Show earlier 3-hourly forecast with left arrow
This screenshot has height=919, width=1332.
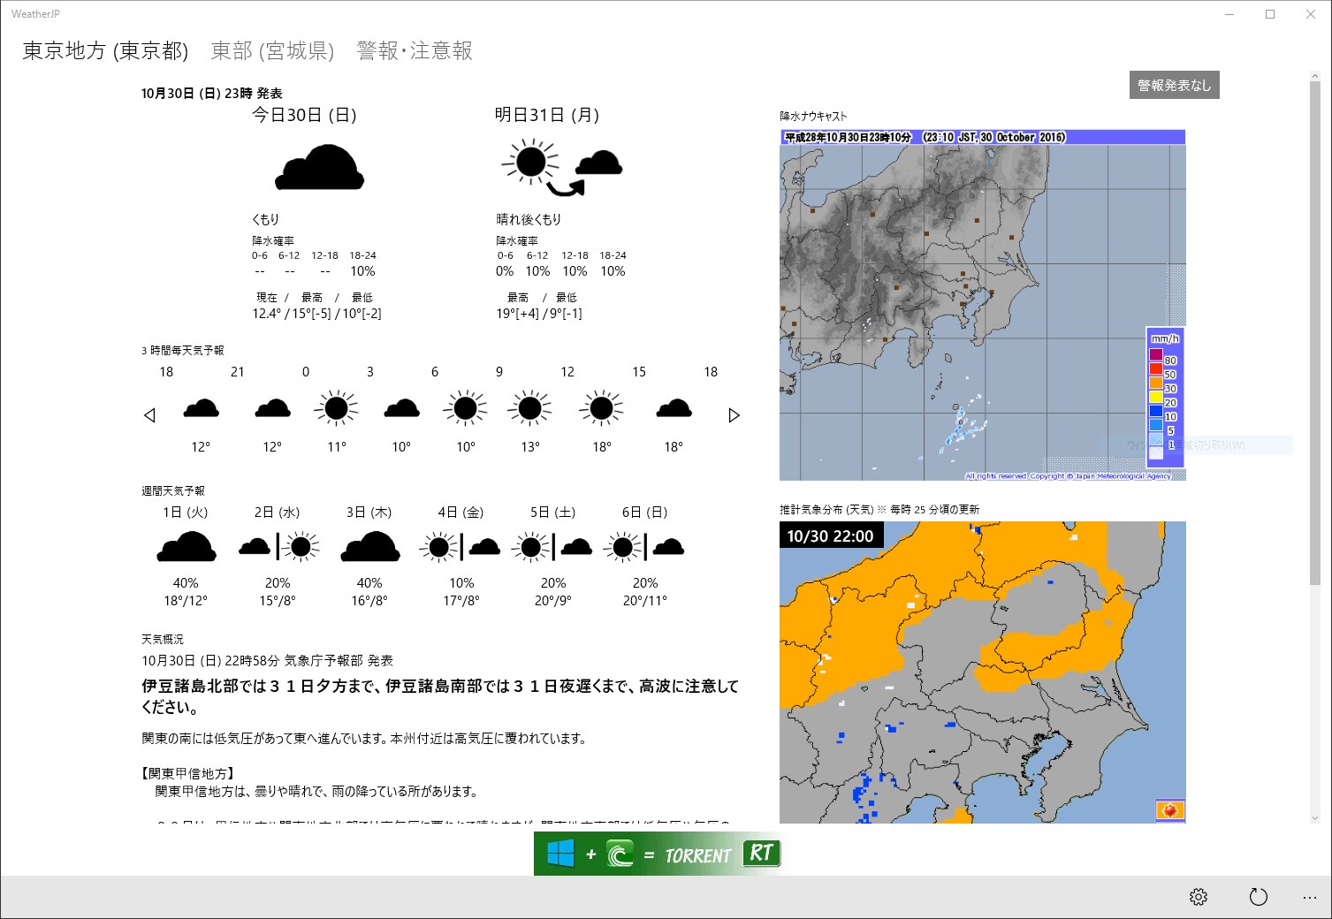pos(149,415)
